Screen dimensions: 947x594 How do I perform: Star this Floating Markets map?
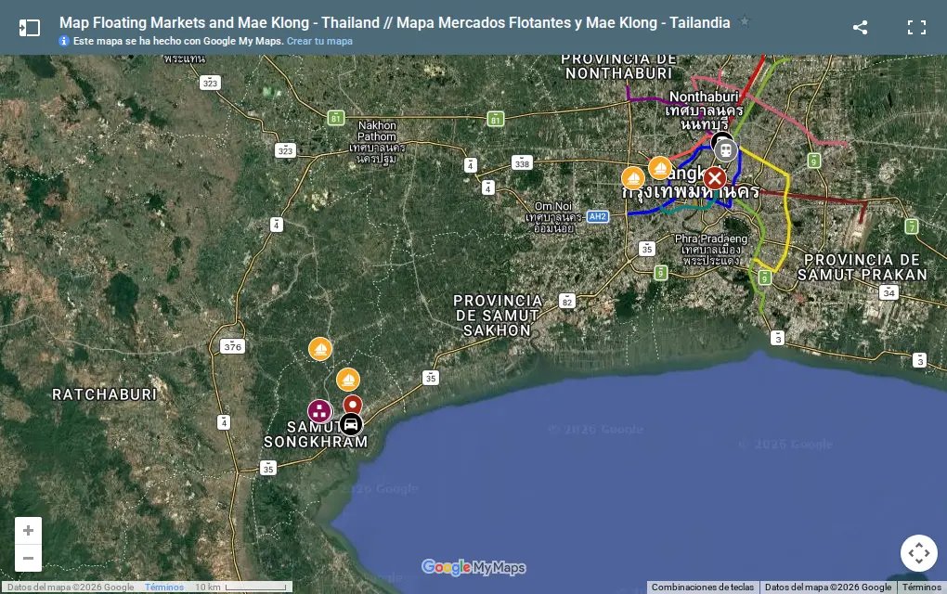tap(745, 21)
